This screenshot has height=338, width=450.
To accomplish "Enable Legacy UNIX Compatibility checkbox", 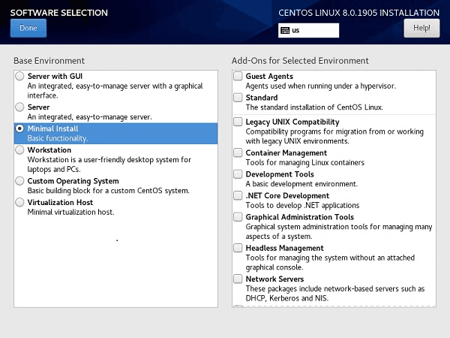I will [x=238, y=122].
